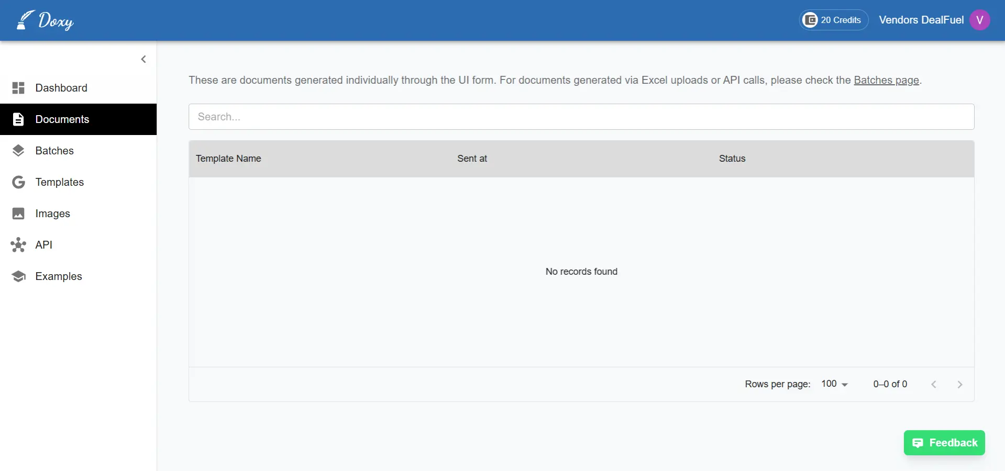Click the Rows per page label
Viewport: 1005px width, 471px height.
click(778, 384)
